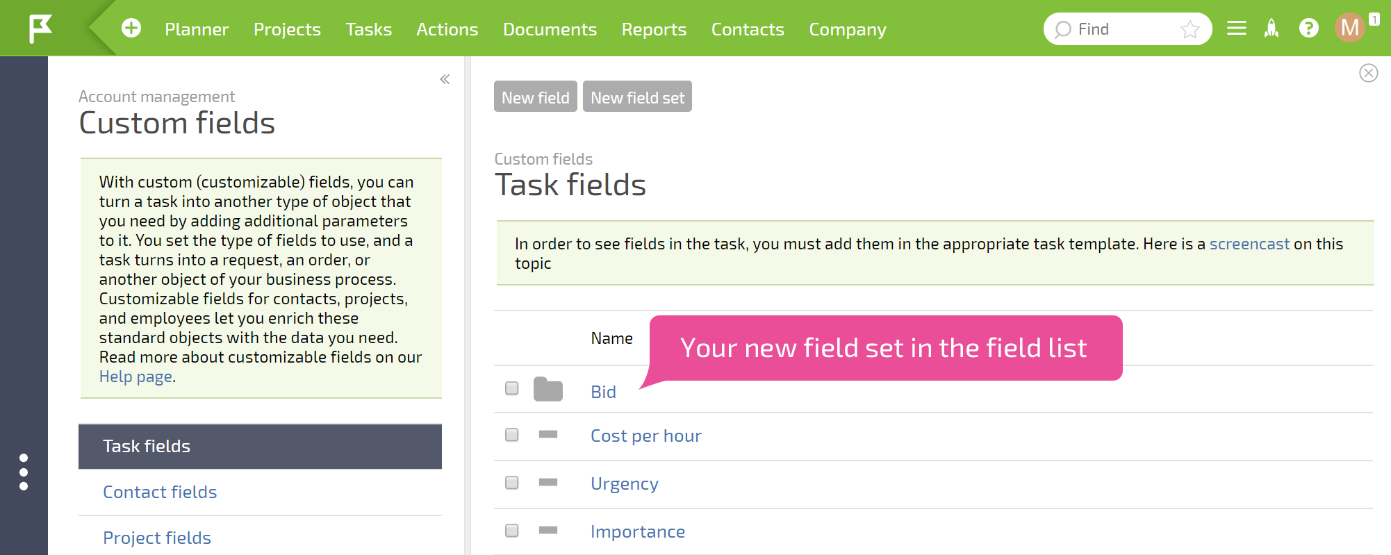Open the Company menu
The image size is (1391, 555).
coord(848,29)
